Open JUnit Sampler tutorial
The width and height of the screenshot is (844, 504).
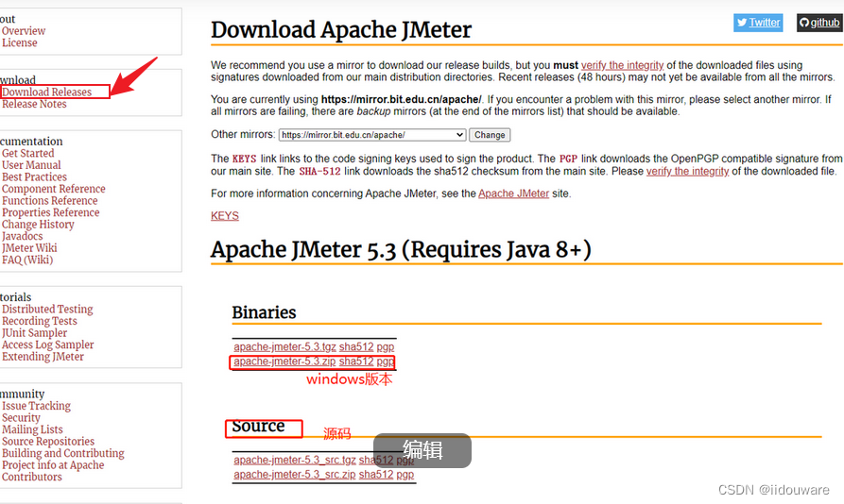point(34,332)
